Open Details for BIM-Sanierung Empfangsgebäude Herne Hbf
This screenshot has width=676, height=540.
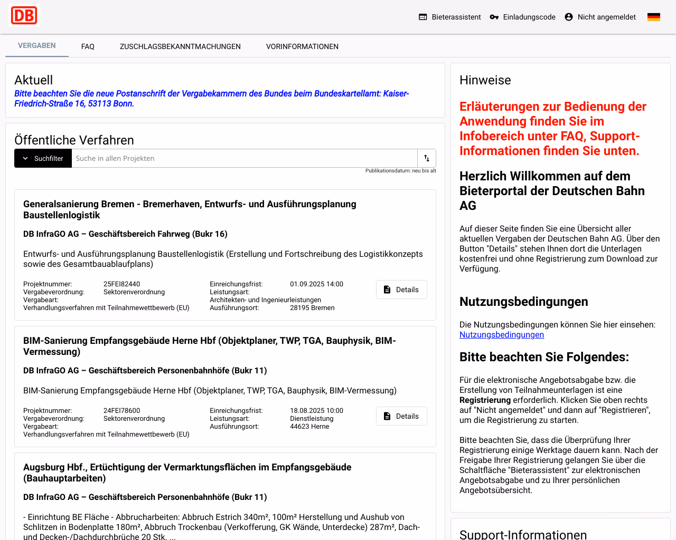tap(401, 416)
